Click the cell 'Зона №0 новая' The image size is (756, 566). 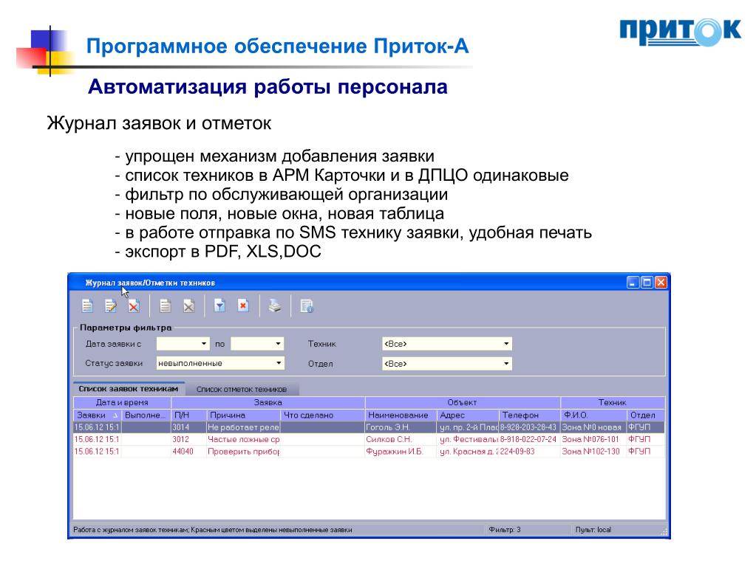coord(593,427)
